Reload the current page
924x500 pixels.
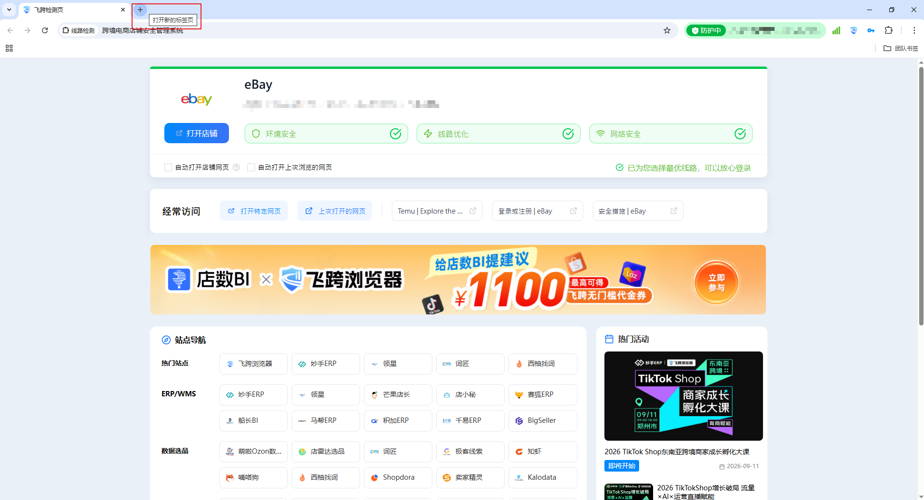click(x=45, y=30)
